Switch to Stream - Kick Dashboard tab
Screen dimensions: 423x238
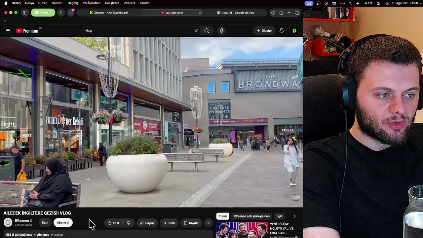coord(109,13)
